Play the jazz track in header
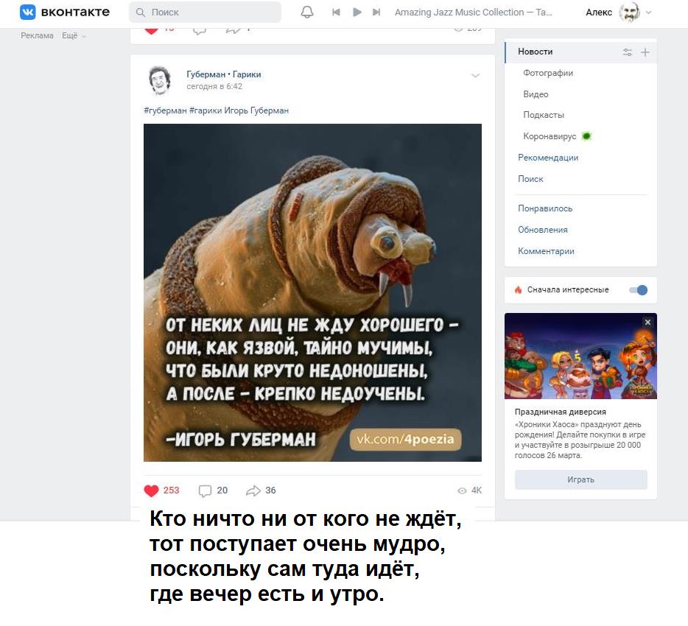688x626 pixels. tap(357, 13)
